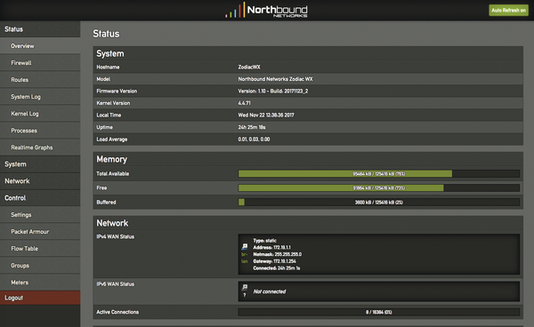Collapse the Control menu section

coord(40,198)
